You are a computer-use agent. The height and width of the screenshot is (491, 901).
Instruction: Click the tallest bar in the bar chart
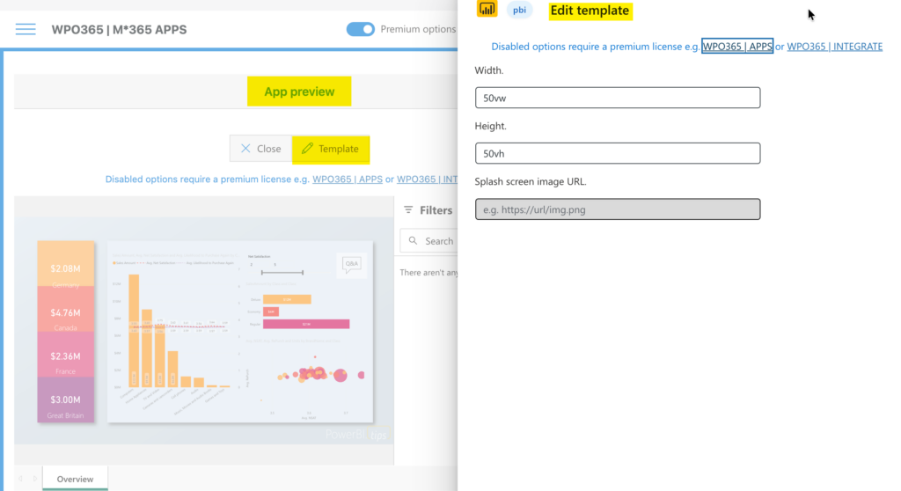tap(134, 331)
